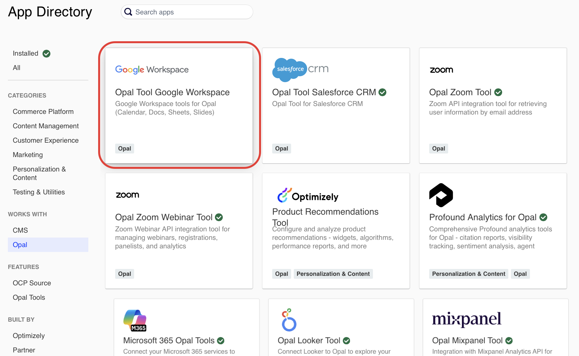579x356 pixels.
Task: Open Opal Zoom Tool title
Action: [460, 92]
